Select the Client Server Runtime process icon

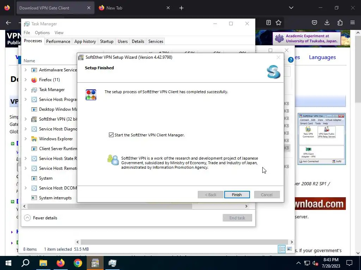(34, 149)
